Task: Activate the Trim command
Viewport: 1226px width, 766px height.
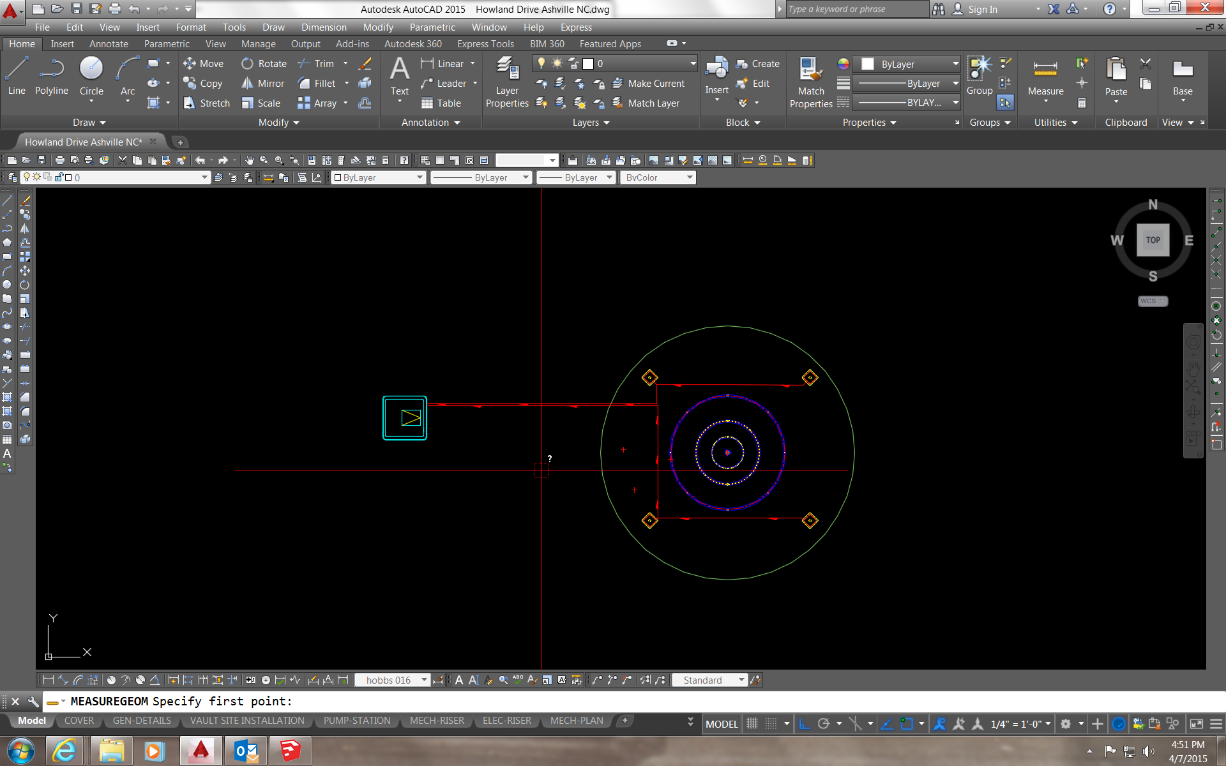Action: (x=322, y=63)
